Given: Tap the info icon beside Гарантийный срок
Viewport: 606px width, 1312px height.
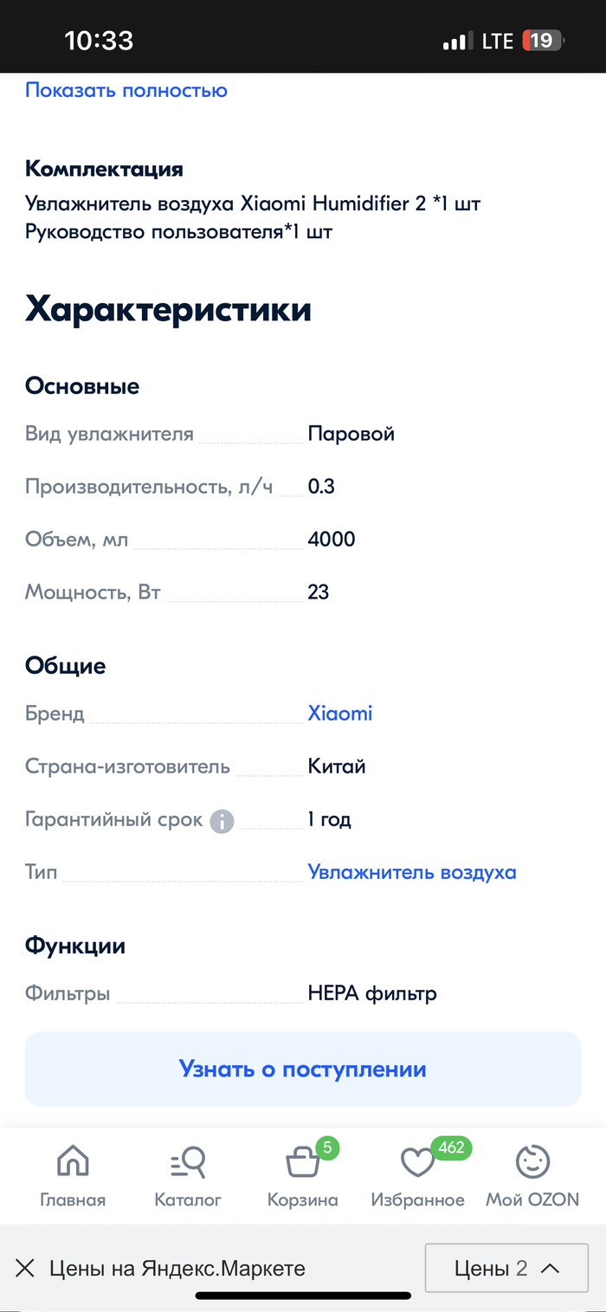Looking at the screenshot, I should pos(222,820).
